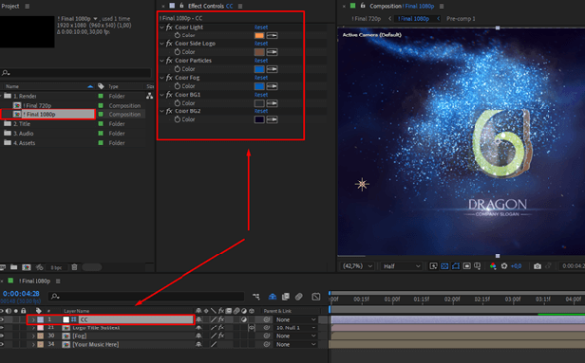Toggle shy switch on [Fog] layer
Image resolution: width=585 pixels, height=363 pixels.
198,336
